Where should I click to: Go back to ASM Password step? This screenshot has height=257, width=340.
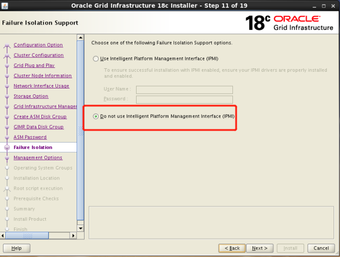pyautogui.click(x=30, y=137)
